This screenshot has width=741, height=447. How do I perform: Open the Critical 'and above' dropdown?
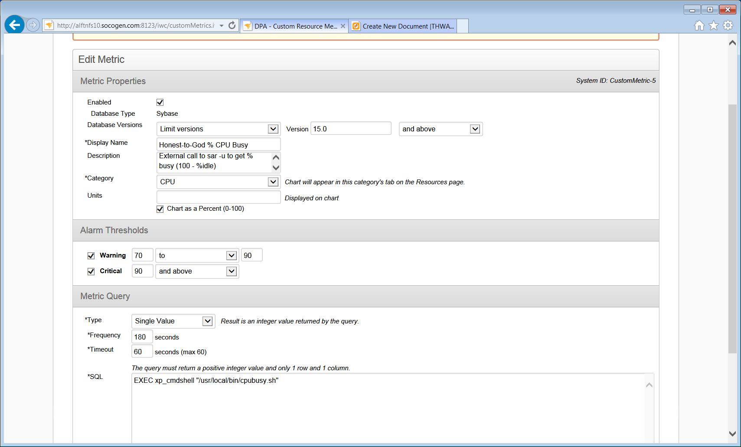pyautogui.click(x=197, y=271)
